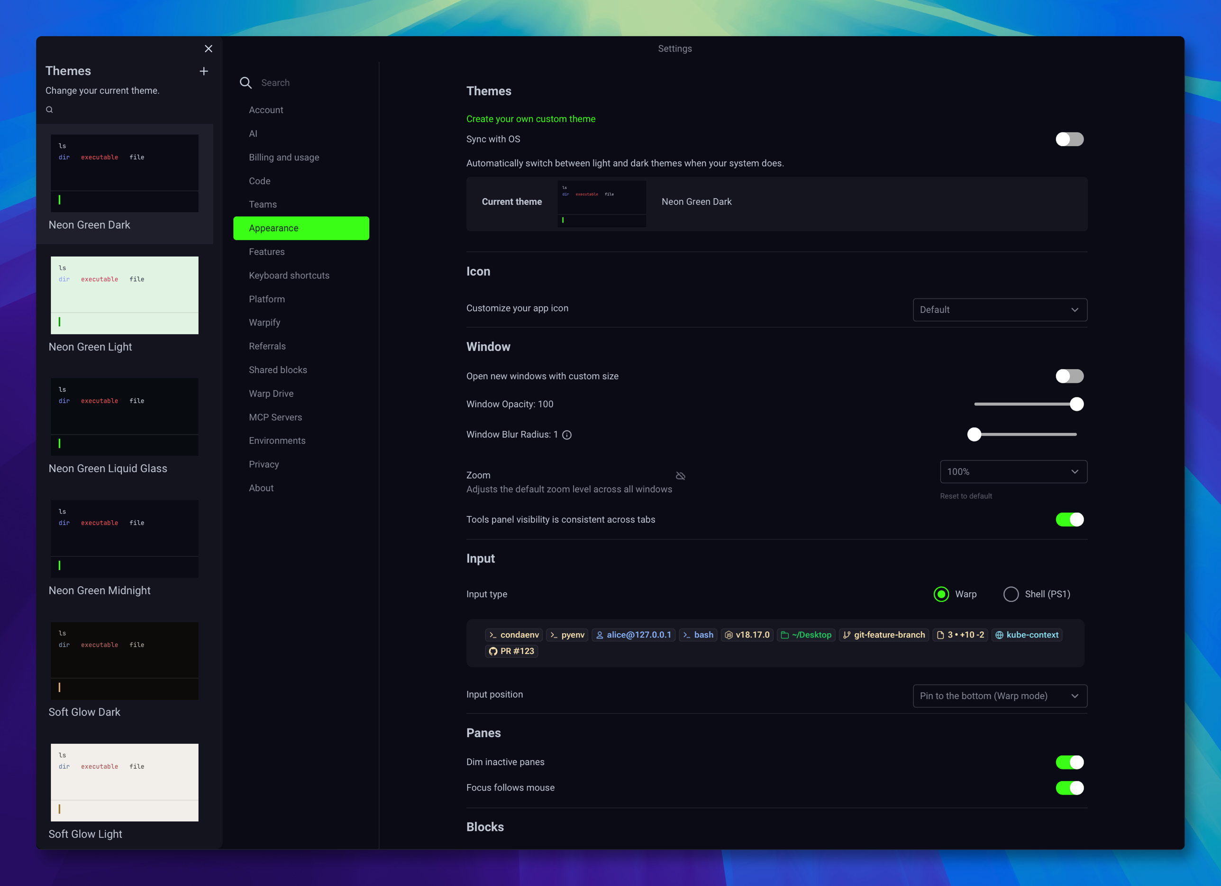Open the Warpify settings section
The image size is (1221, 886).
pos(301,323)
